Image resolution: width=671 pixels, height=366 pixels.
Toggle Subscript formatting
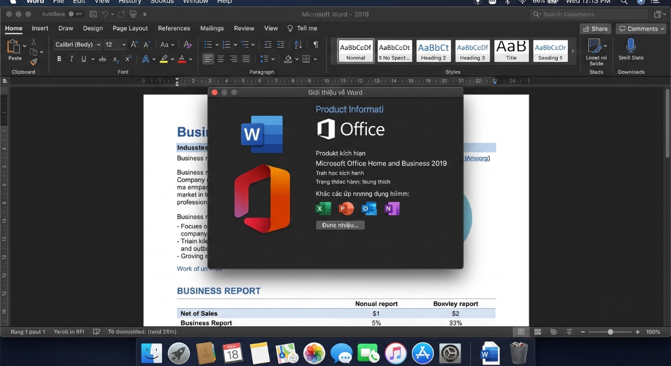point(116,59)
